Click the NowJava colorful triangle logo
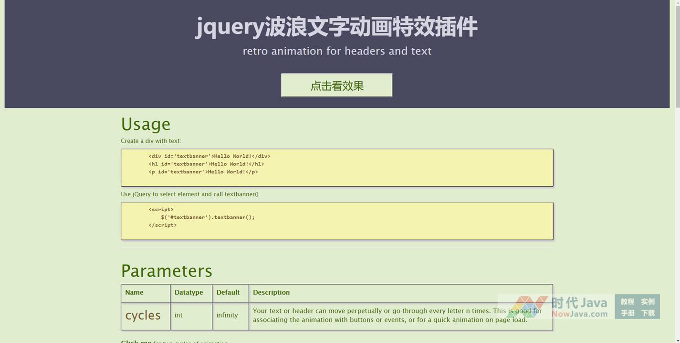 (x=527, y=307)
